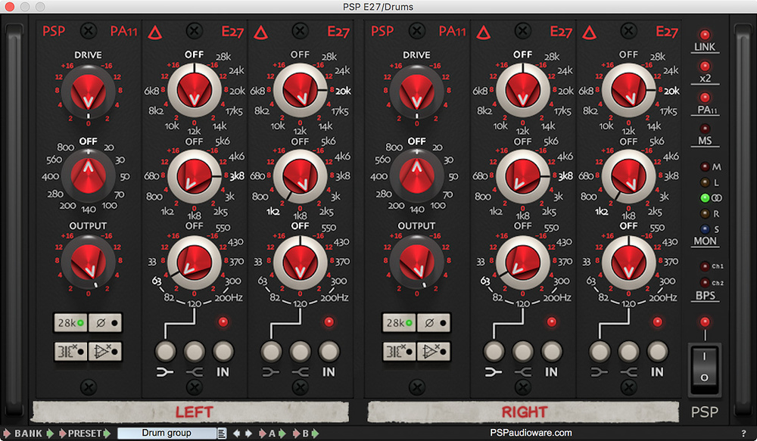757x441 pixels.
Task: Load the next bank with the green BANK arrow
Action: (50, 433)
